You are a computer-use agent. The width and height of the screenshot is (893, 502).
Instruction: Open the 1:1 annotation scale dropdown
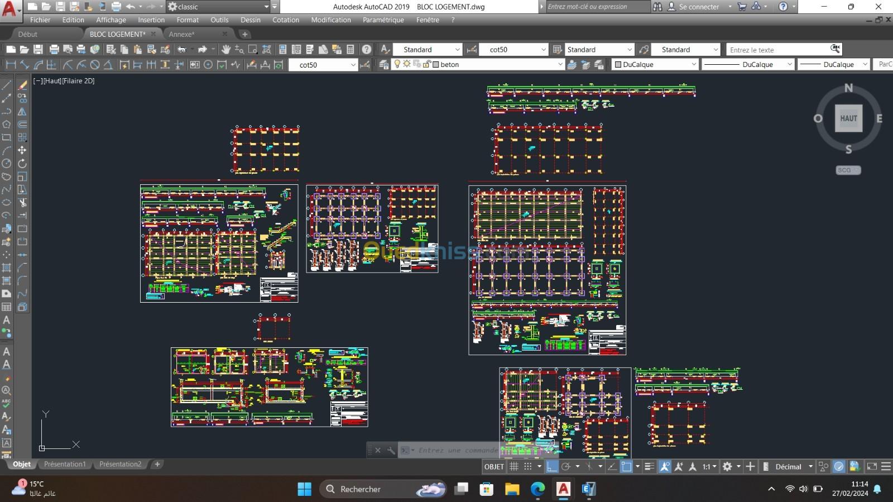point(709,466)
